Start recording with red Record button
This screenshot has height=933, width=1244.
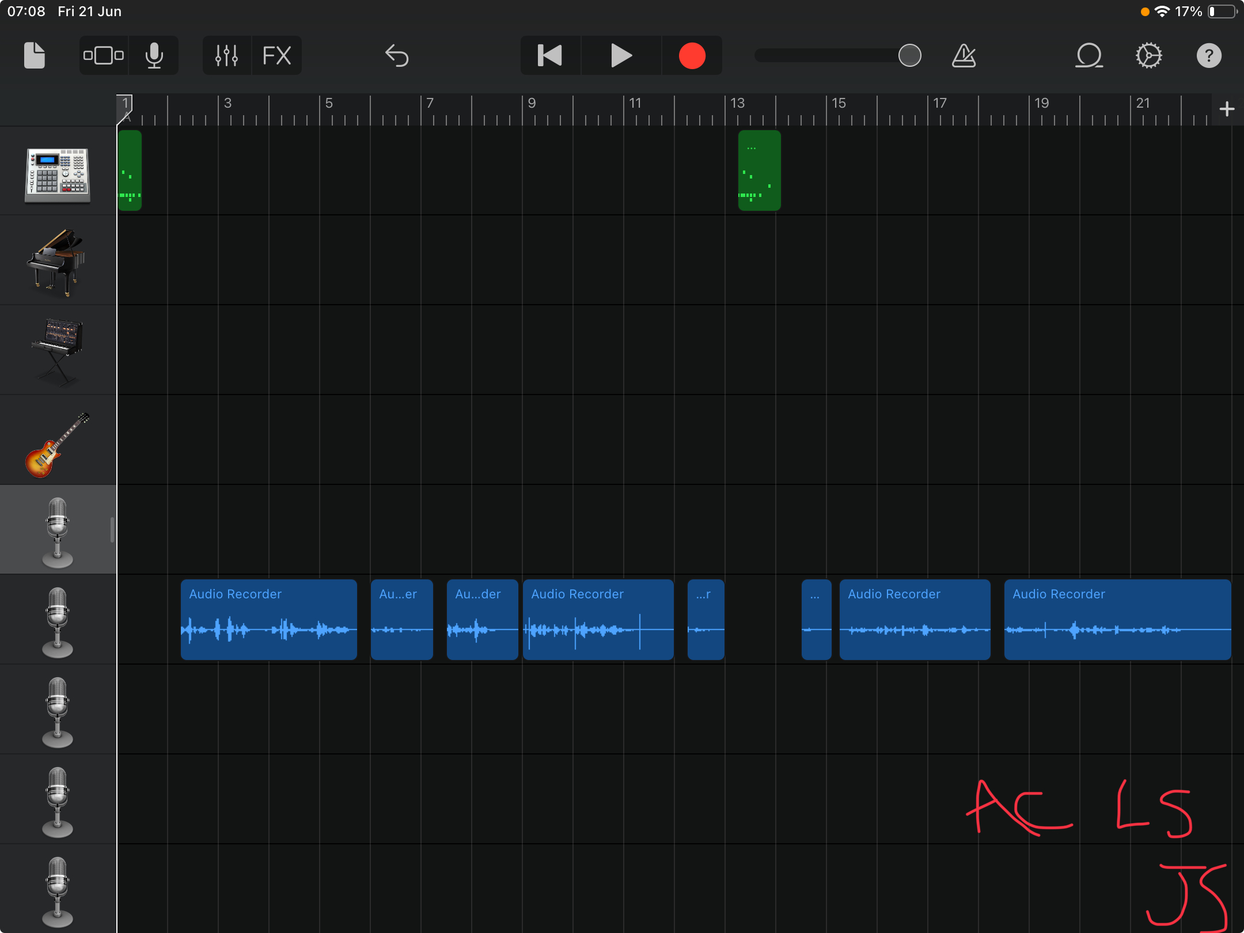(692, 55)
